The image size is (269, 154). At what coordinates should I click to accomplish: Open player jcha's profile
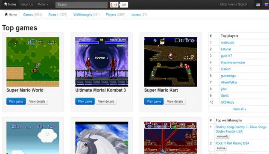point(224,89)
